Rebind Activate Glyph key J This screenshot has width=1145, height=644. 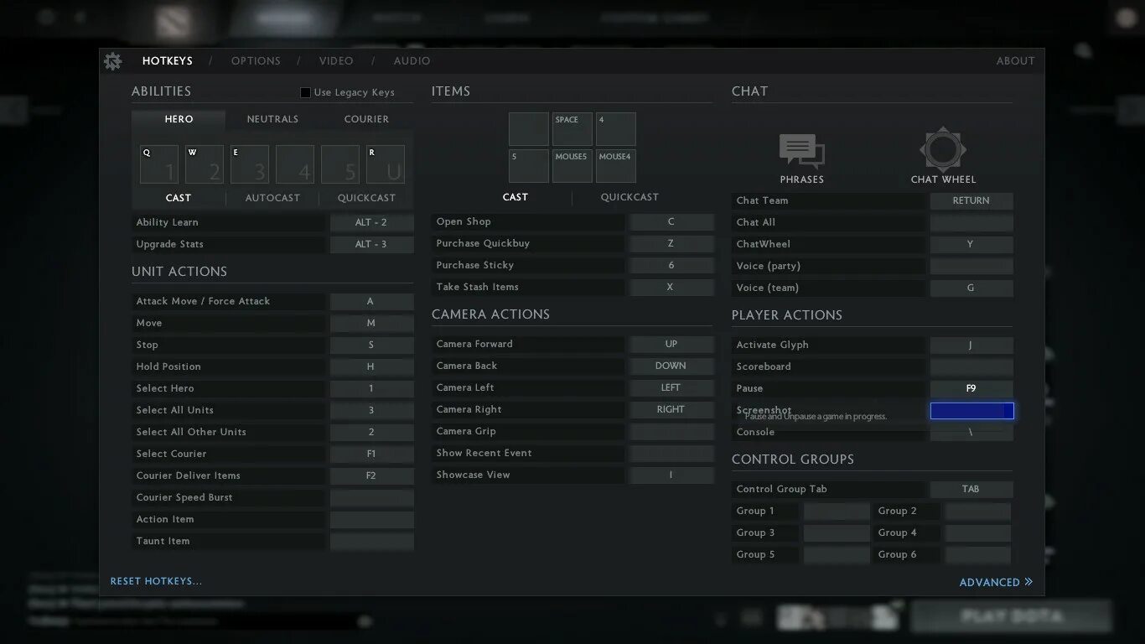point(971,345)
